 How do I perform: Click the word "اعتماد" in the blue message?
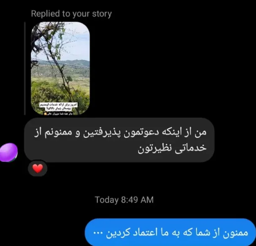coord(145,232)
